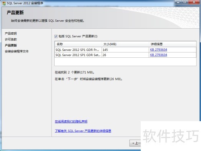Image resolution: width=201 pixels, height=151 pixels.
Task: Uncheck 包括 SQL Server 产品更新 checkbox
Action: click(56, 36)
